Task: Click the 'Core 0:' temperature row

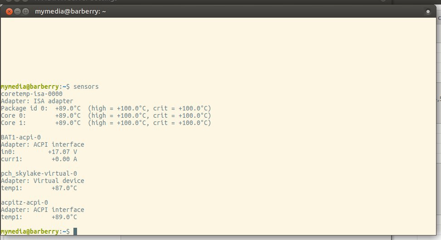Action: coord(106,115)
